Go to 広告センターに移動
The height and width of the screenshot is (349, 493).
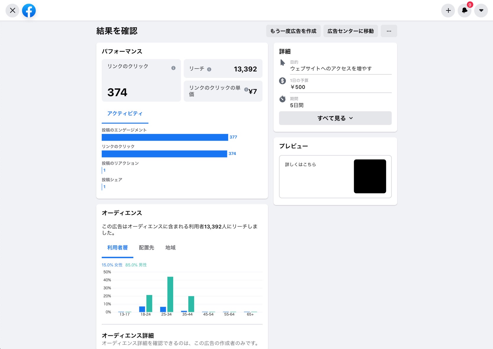(350, 31)
